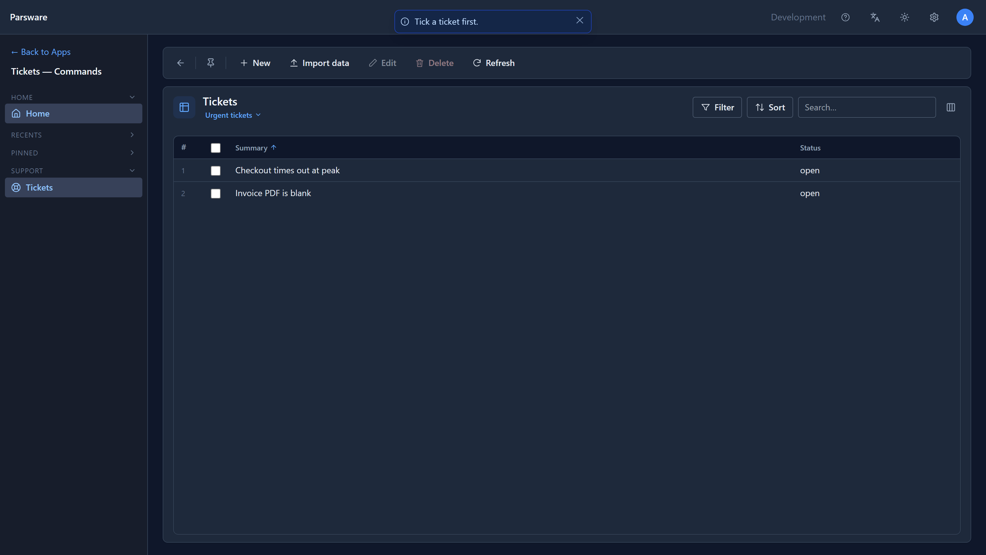
Task: Open the 'Checkout times out at peak' ticket
Action: tap(287, 171)
